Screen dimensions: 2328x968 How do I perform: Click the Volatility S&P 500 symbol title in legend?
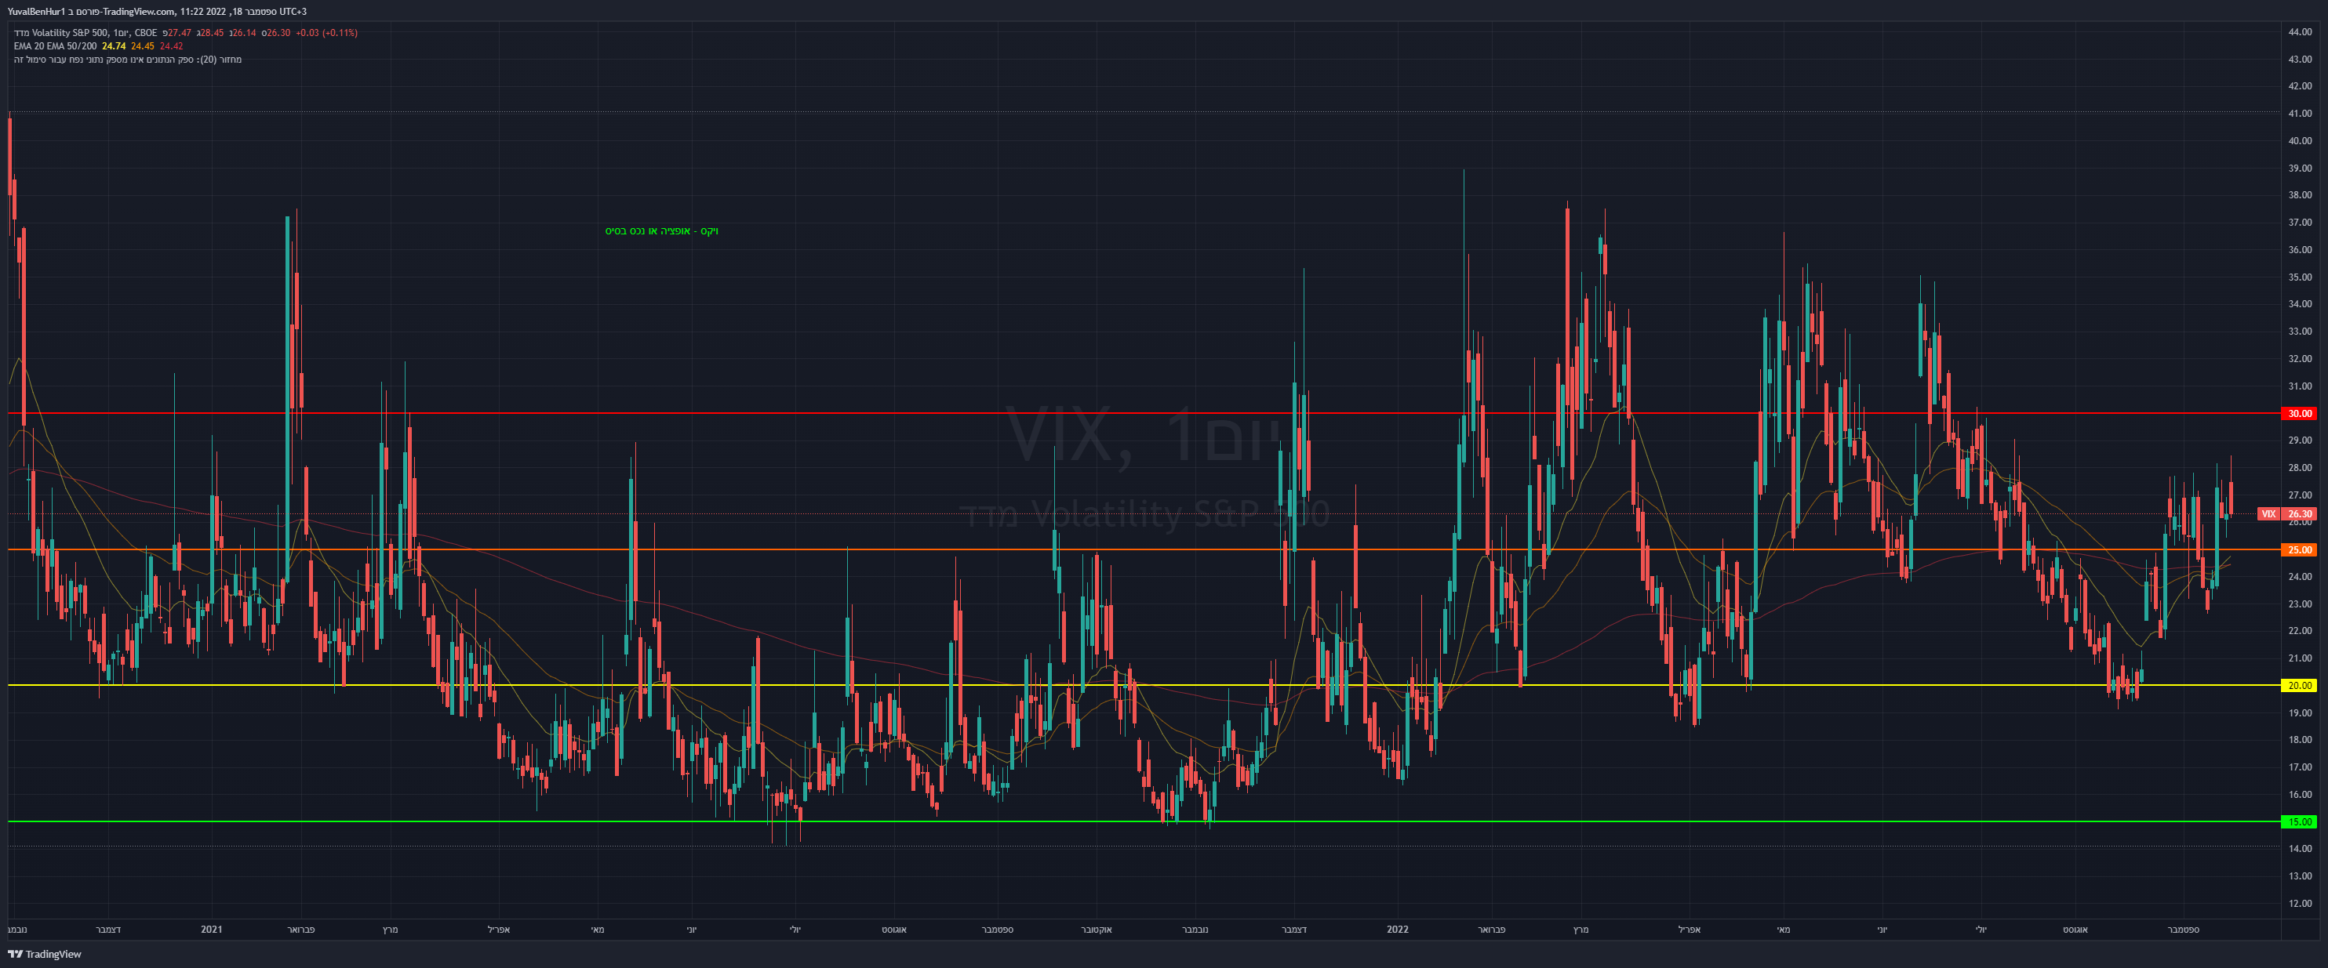click(85, 32)
